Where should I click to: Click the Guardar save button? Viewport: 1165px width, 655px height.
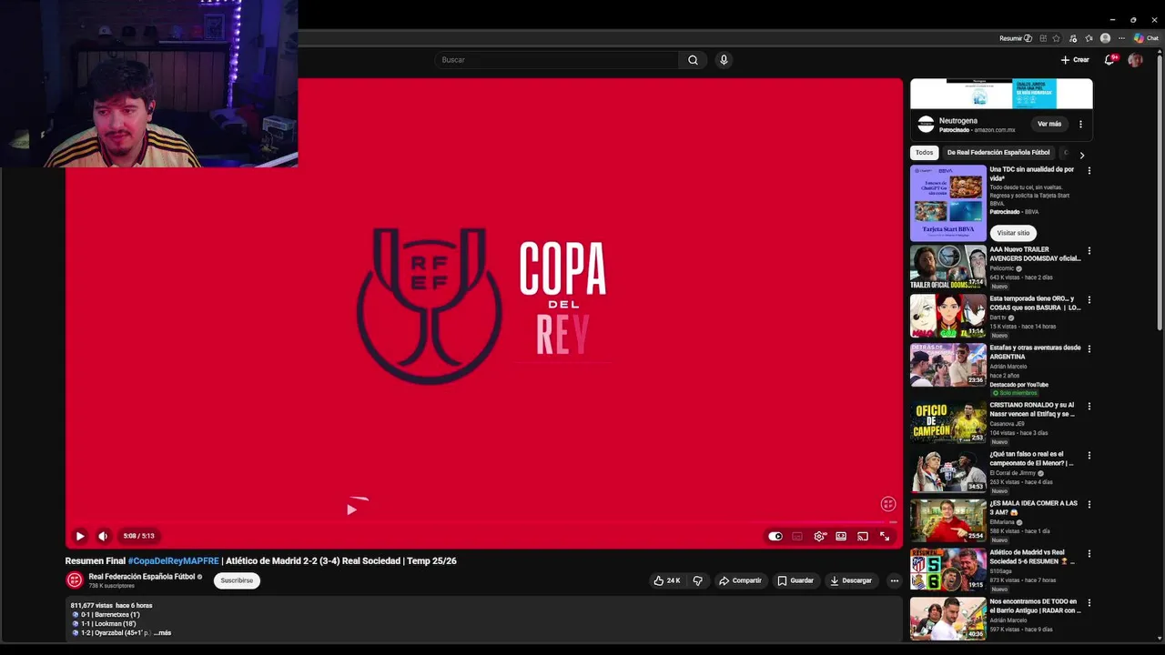pyautogui.click(x=795, y=580)
